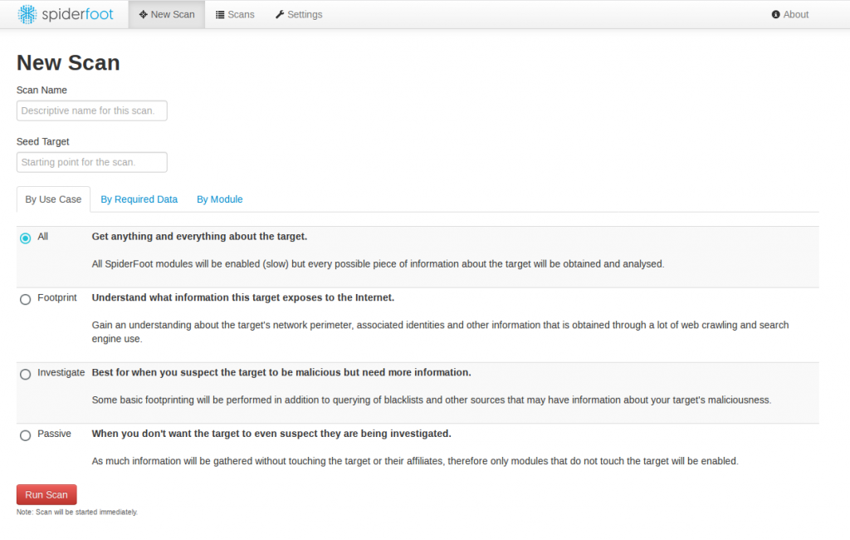This screenshot has width=850, height=540.
Task: Click the Investigate option label
Action: pos(61,372)
